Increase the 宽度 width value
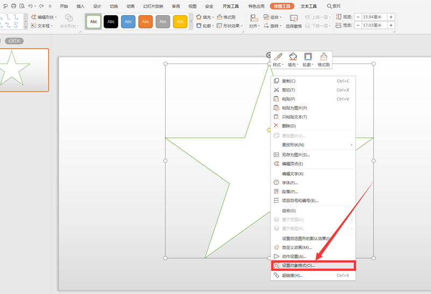 (391, 25)
